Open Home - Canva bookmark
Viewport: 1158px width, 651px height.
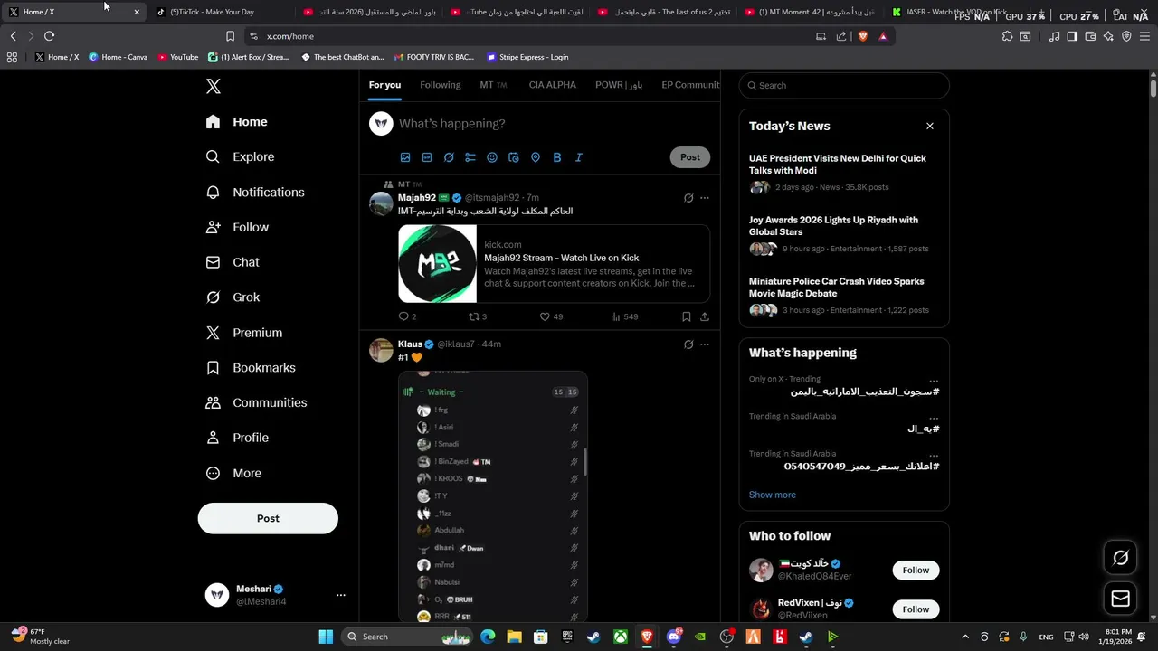tap(118, 57)
